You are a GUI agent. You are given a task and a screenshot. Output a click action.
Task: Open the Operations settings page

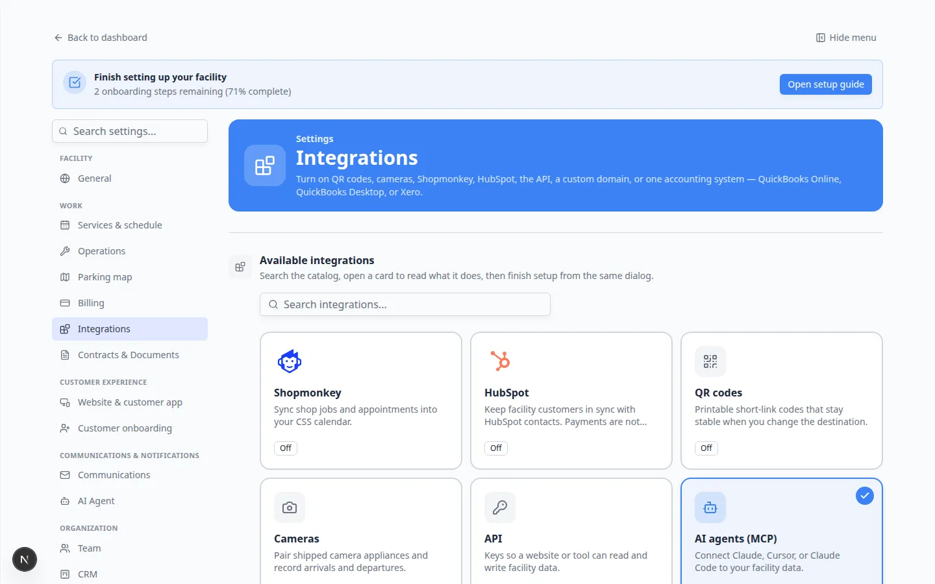(x=130, y=251)
